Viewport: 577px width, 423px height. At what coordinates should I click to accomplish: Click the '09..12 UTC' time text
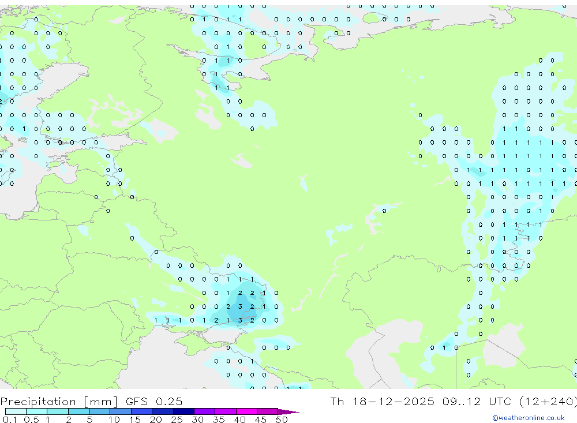pos(477,401)
